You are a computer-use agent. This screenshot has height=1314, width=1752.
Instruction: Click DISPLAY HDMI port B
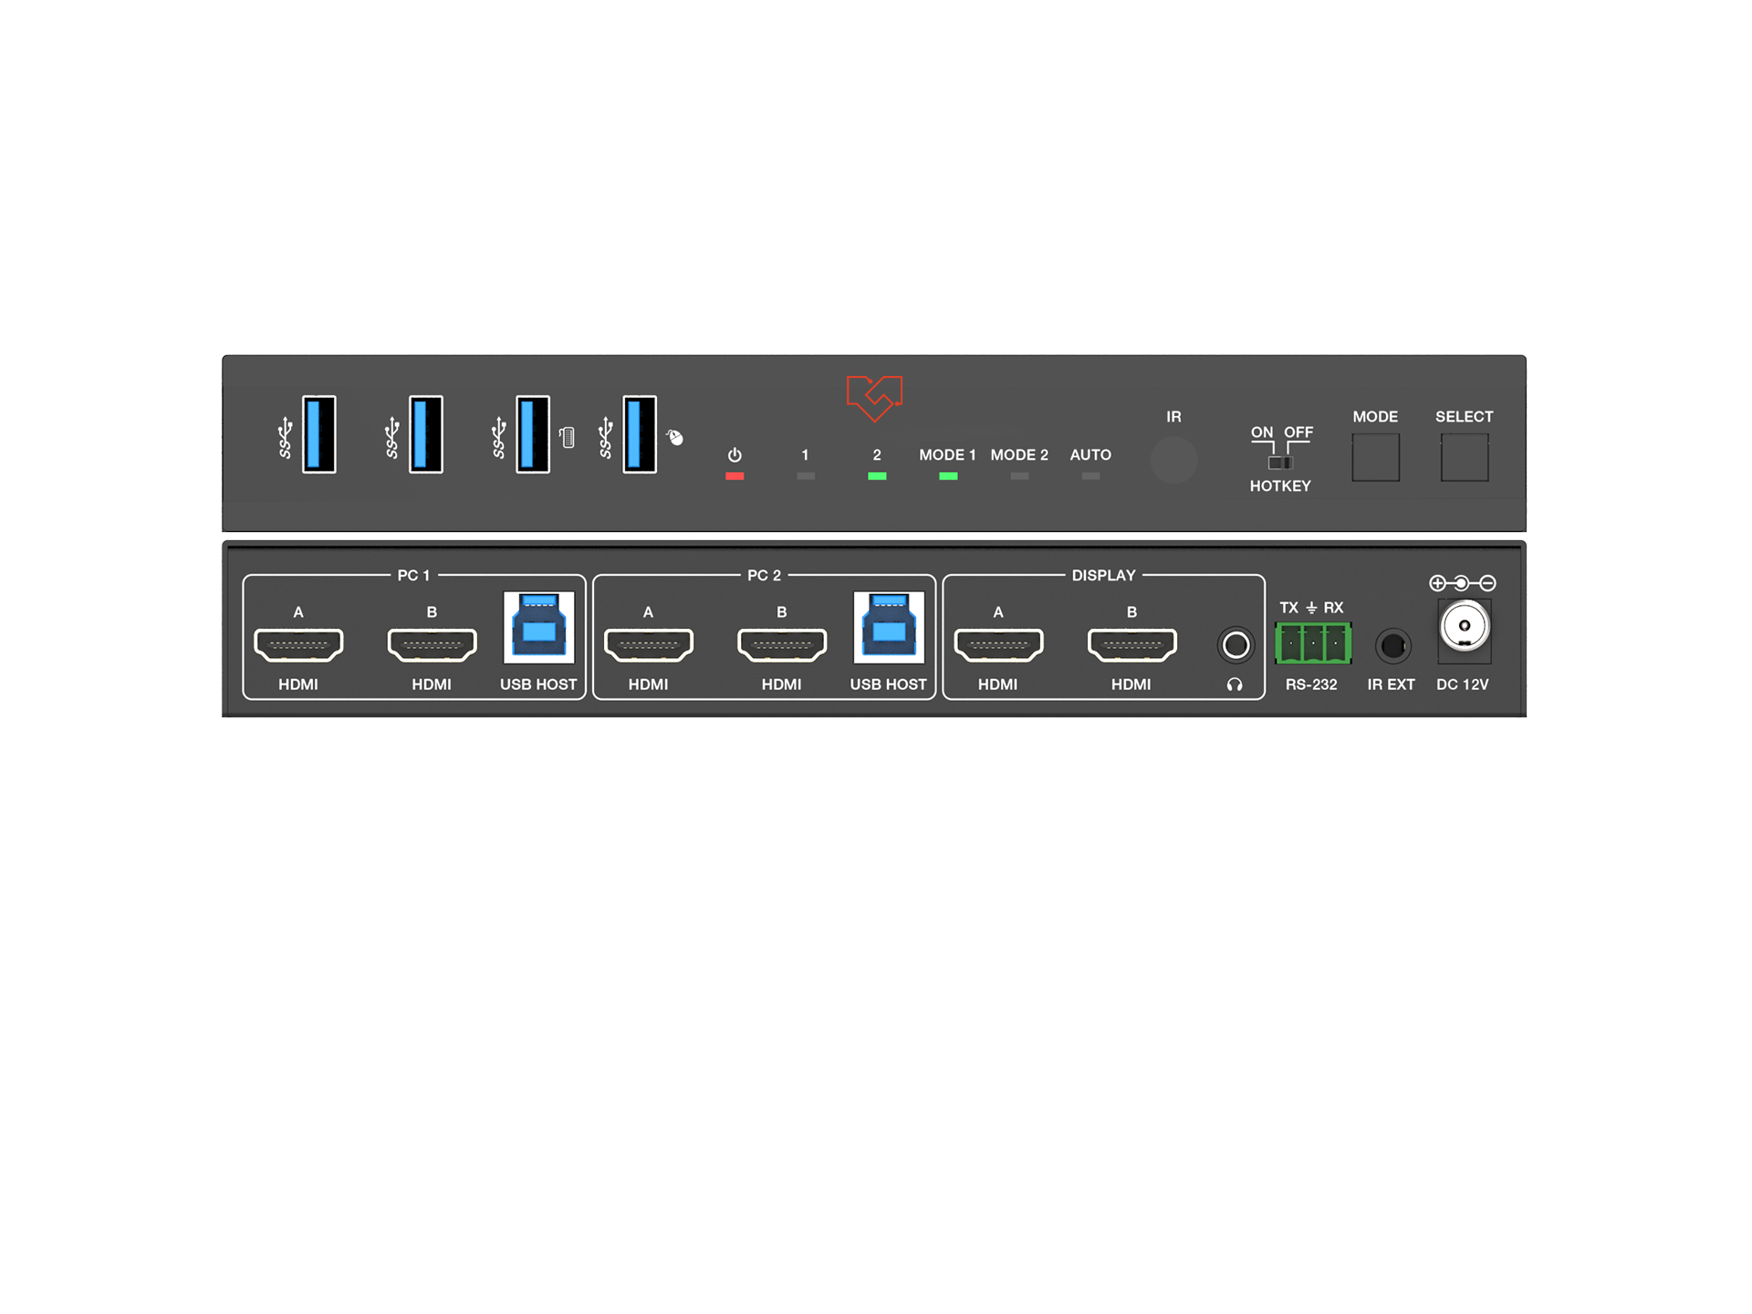[x=1131, y=645]
